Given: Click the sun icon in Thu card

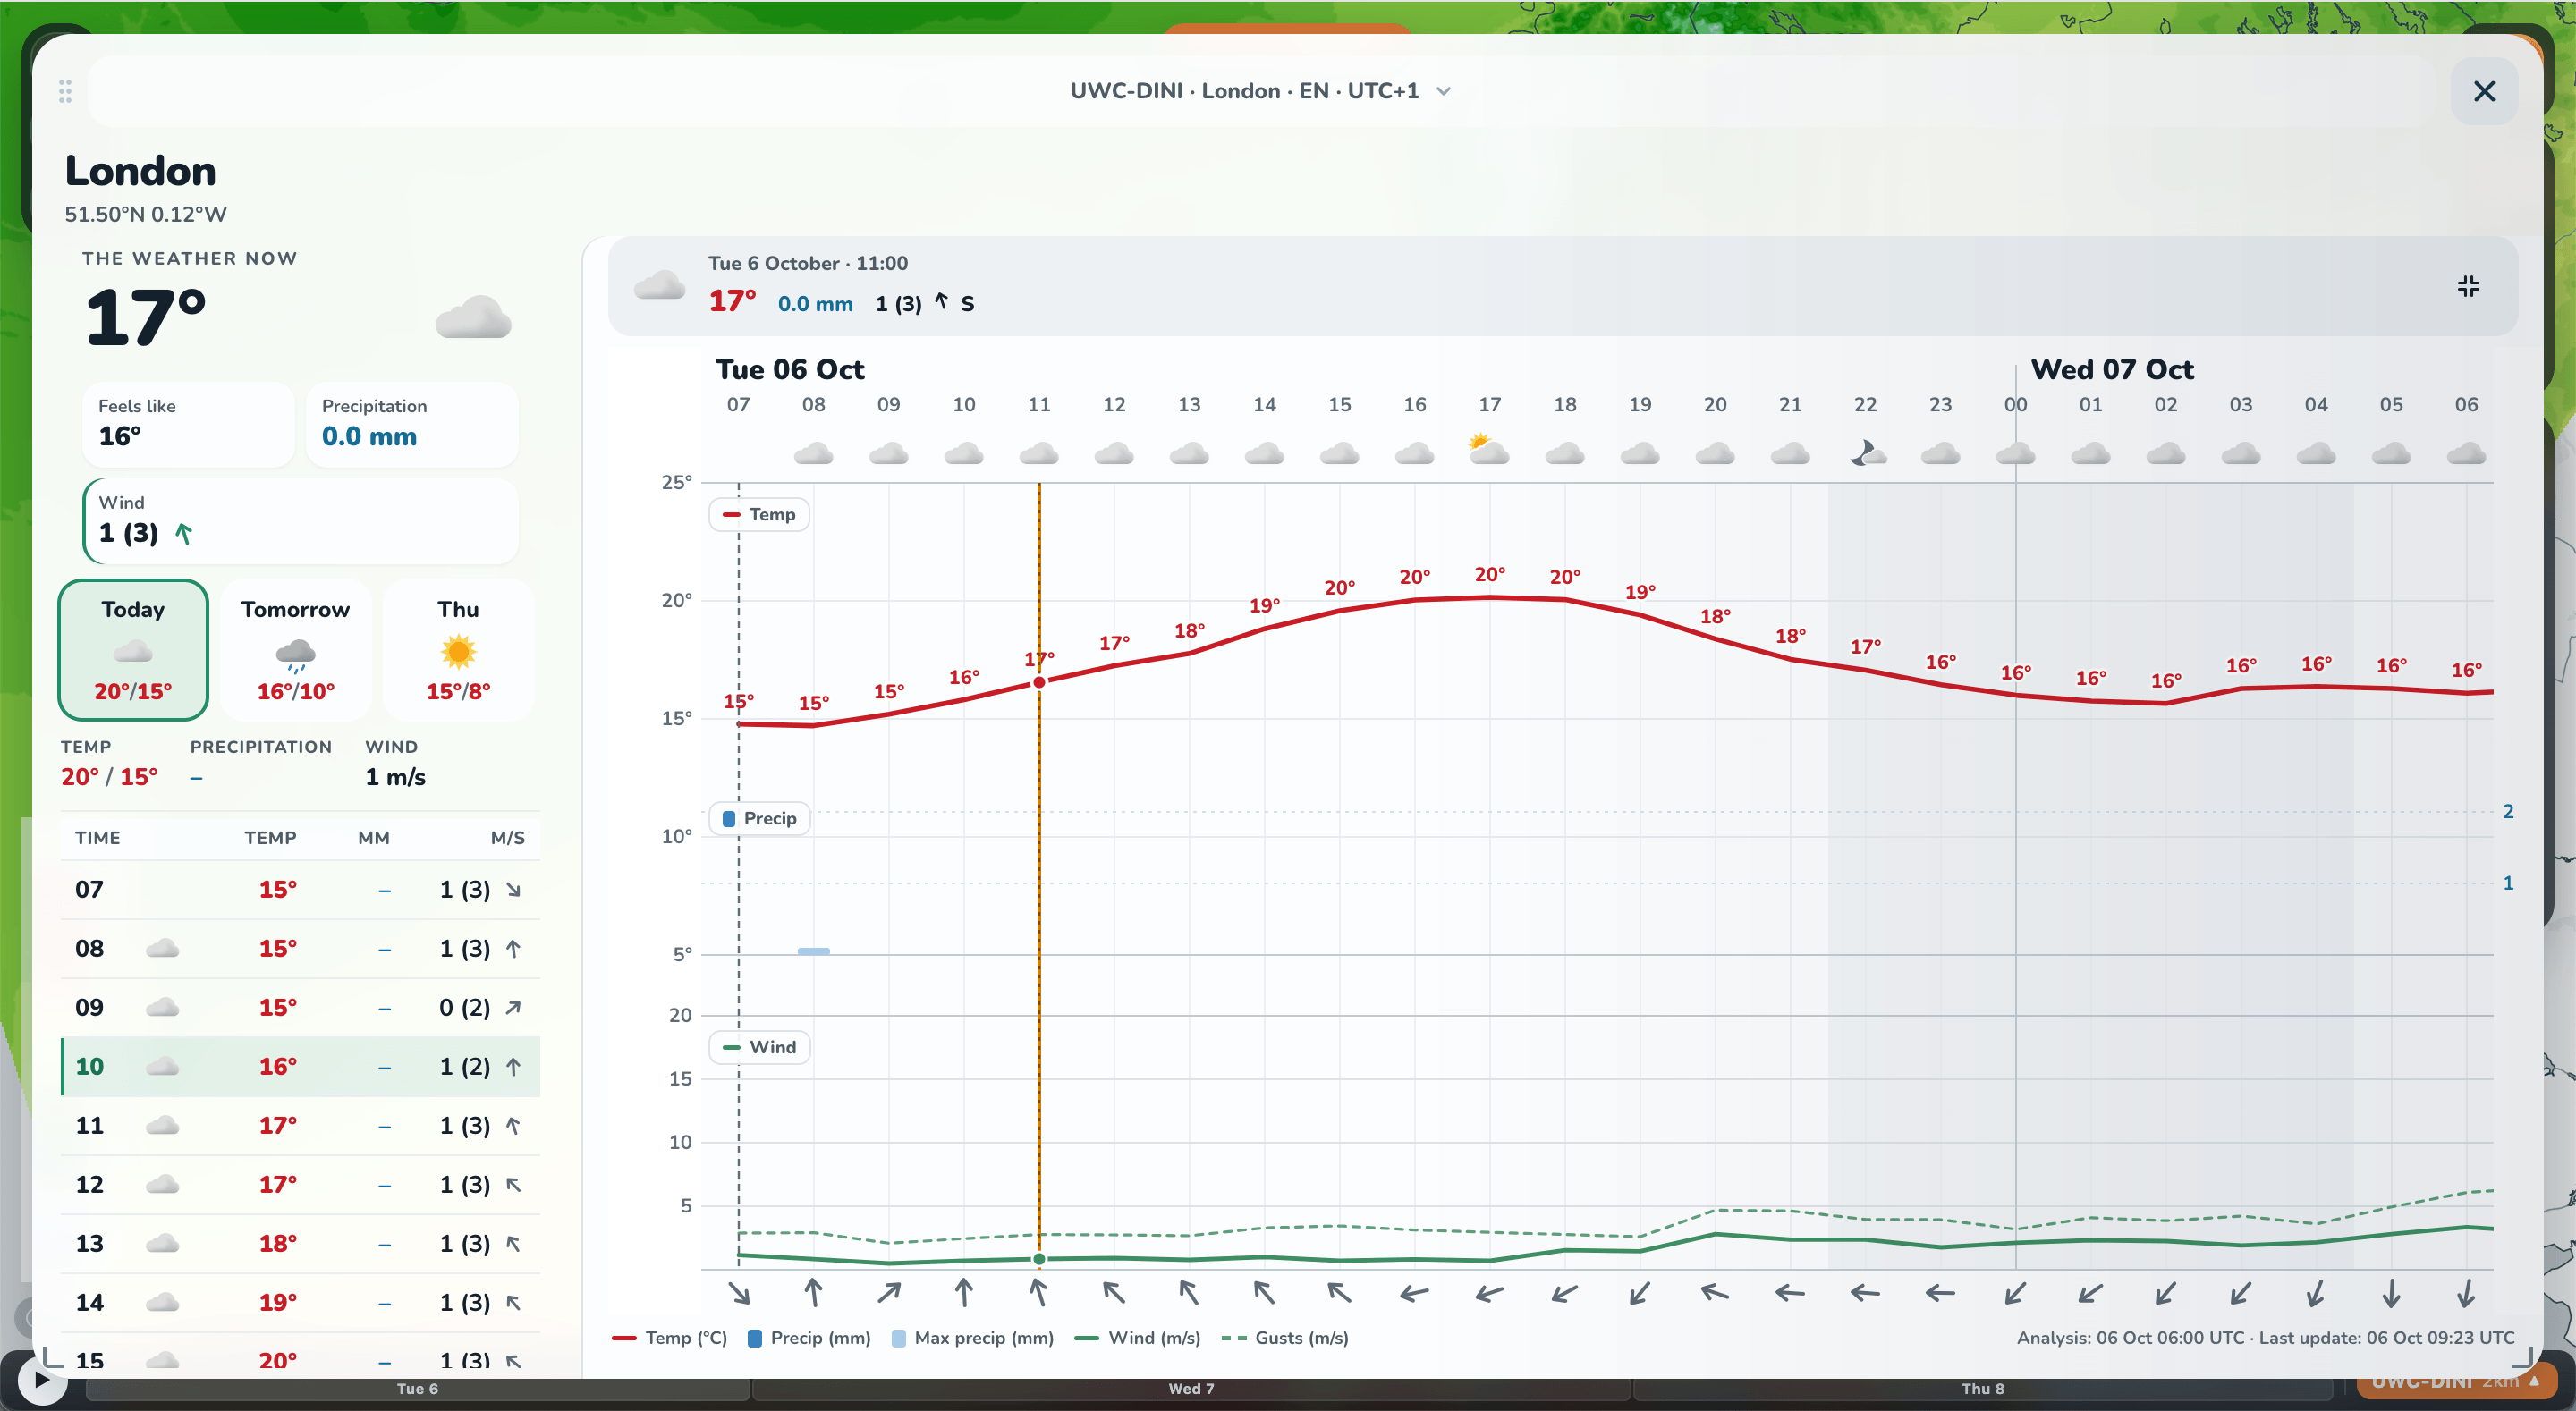Looking at the screenshot, I should click(458, 653).
